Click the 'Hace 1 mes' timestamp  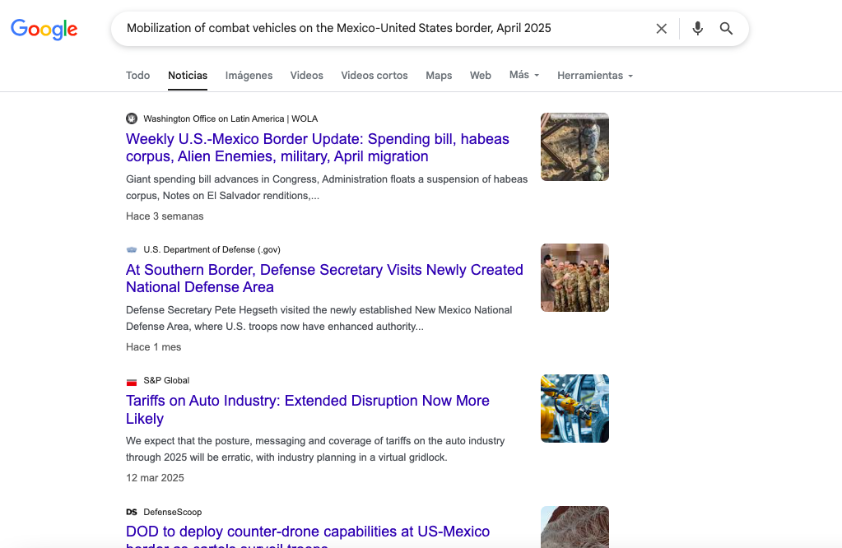tap(154, 347)
